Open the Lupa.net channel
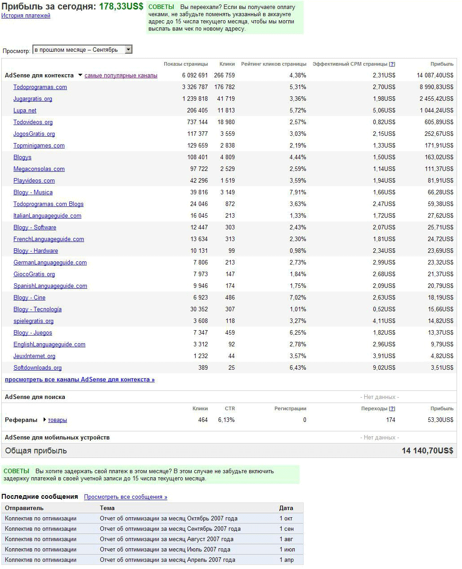 pos(25,111)
